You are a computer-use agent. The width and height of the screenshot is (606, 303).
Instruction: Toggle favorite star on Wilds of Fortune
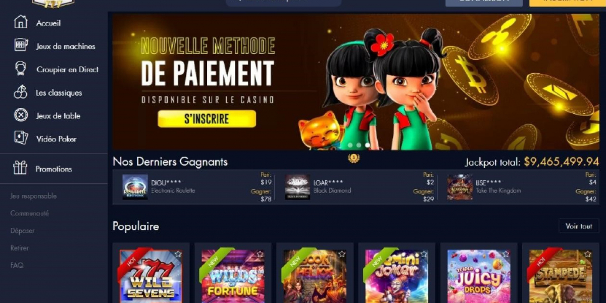(260, 254)
